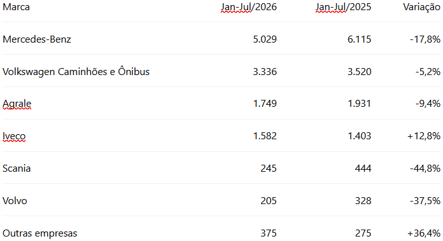This screenshot has height=241, width=443.
Task: Select the 1.749 Agrale value
Action: tap(265, 104)
